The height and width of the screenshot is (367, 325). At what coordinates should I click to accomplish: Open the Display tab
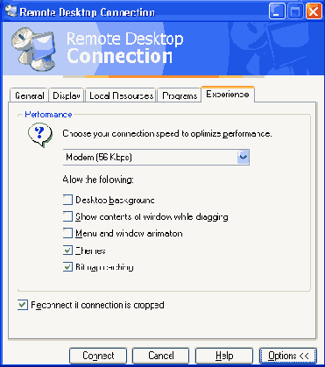tap(67, 95)
